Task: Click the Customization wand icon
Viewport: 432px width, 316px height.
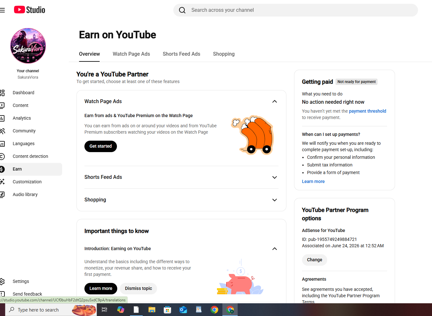Action: click(2, 182)
